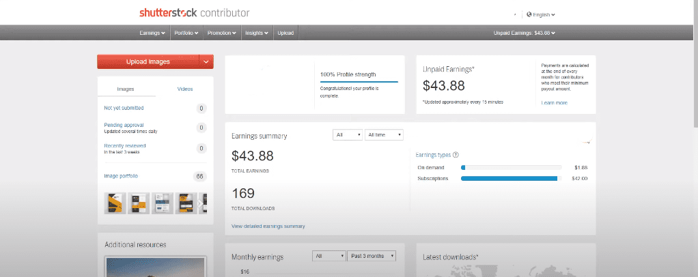The width and height of the screenshot is (698, 277).
Task: Click the next arrow on portfolio thumbnails
Action: point(201,203)
